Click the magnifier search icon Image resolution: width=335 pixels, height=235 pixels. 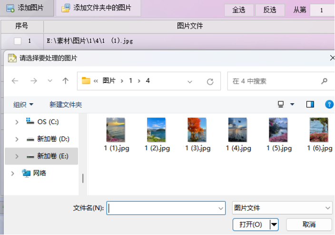[x=325, y=81]
